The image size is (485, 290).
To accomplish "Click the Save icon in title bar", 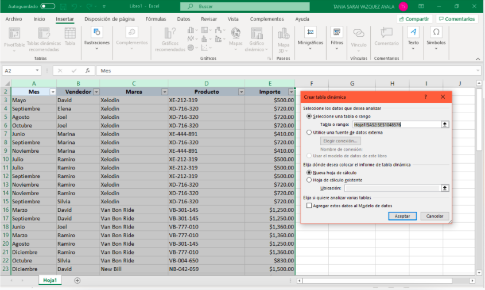I will pyautogui.click(x=63, y=6).
